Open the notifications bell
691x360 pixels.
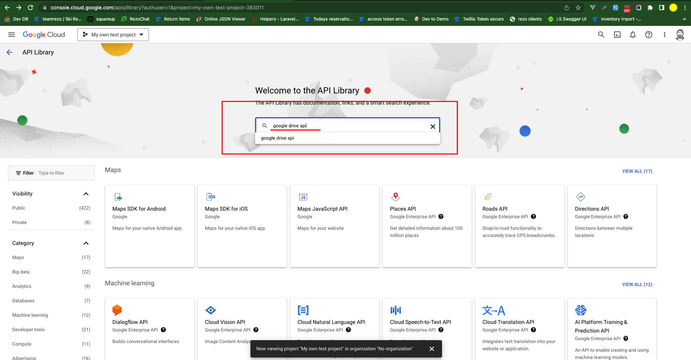pos(633,35)
